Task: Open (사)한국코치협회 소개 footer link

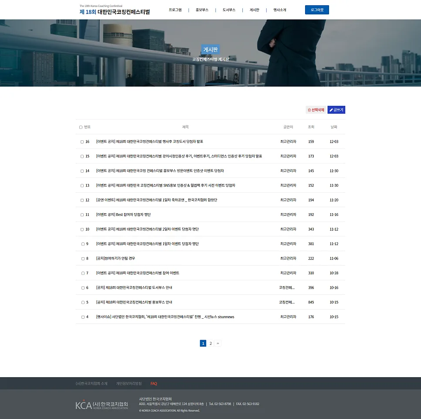Action: 92,384
